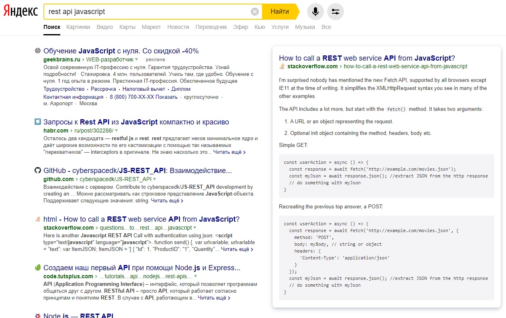Go to the Карты tab

pos(127,27)
